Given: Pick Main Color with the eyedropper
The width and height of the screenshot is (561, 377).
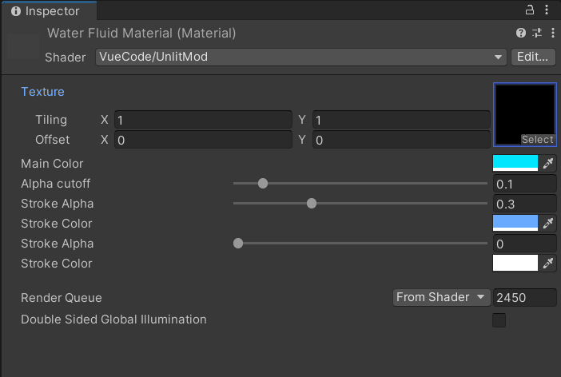Looking at the screenshot, I should pyautogui.click(x=548, y=164).
